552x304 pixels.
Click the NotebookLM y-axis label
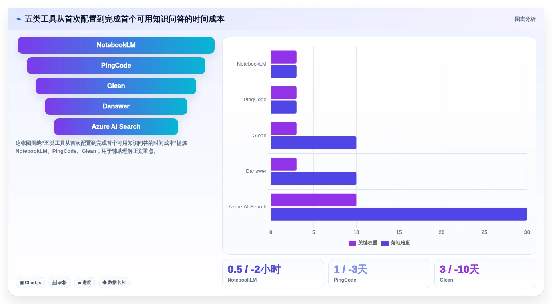point(251,64)
